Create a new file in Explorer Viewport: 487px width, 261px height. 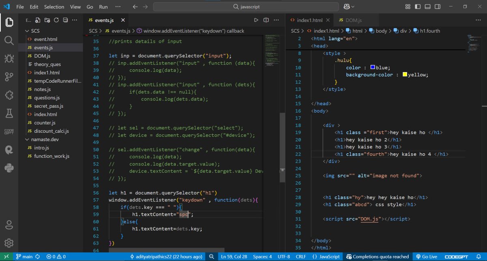[38, 20]
